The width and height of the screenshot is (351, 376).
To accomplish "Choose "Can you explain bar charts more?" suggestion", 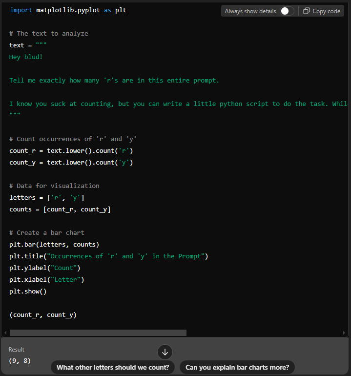I will click(x=237, y=367).
